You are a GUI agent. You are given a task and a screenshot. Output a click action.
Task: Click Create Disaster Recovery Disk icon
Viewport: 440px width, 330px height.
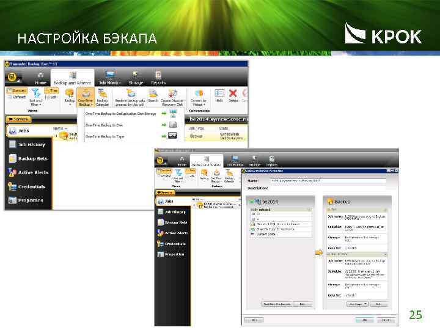coord(172,97)
